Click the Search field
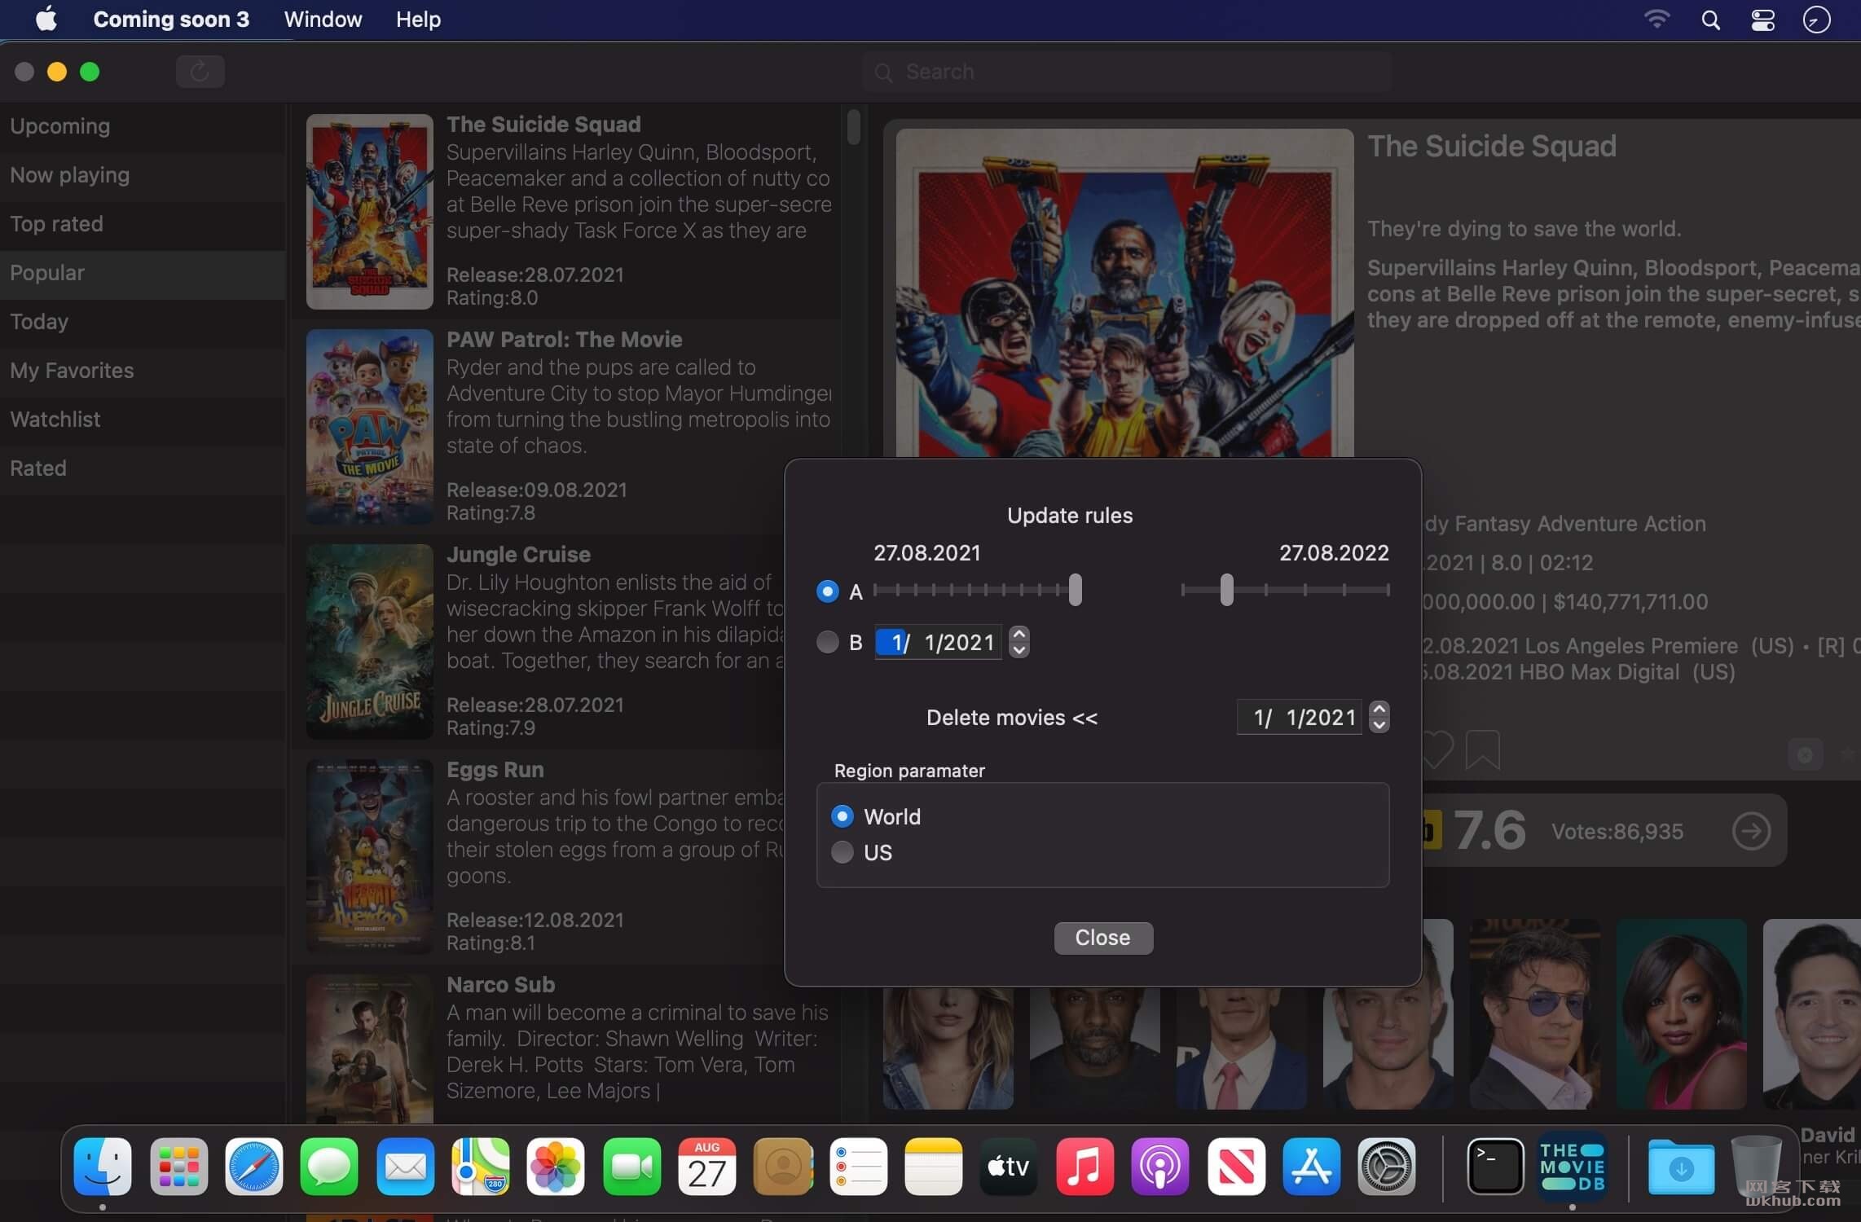This screenshot has height=1222, width=1861. [1128, 72]
